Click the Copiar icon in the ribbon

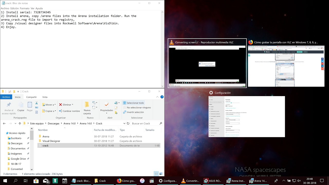point(21,105)
